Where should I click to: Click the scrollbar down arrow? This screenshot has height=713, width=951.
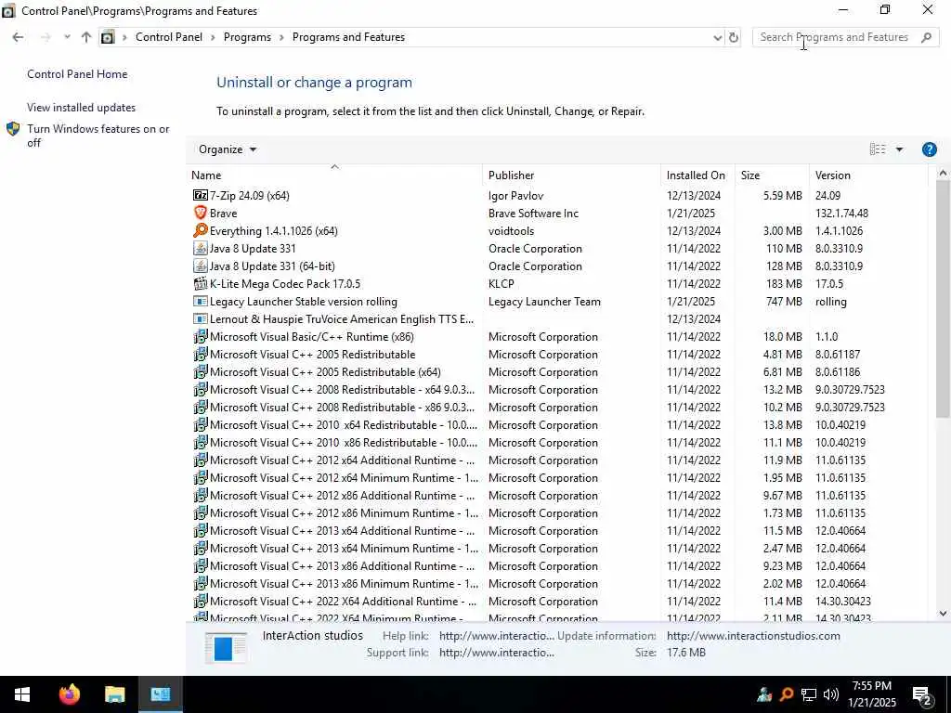[943, 613]
